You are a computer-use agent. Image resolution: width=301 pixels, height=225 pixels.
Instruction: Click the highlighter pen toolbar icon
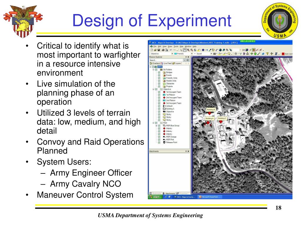click(x=199, y=50)
